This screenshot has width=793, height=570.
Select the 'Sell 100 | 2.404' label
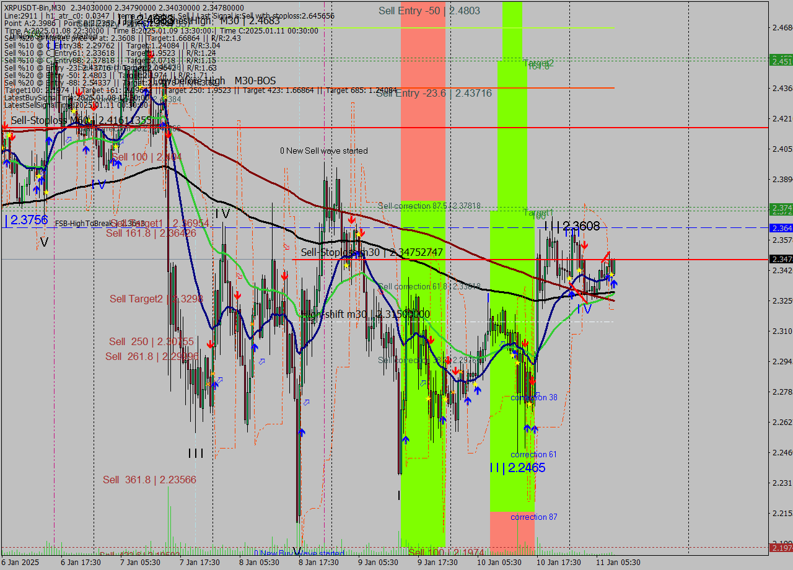click(147, 157)
